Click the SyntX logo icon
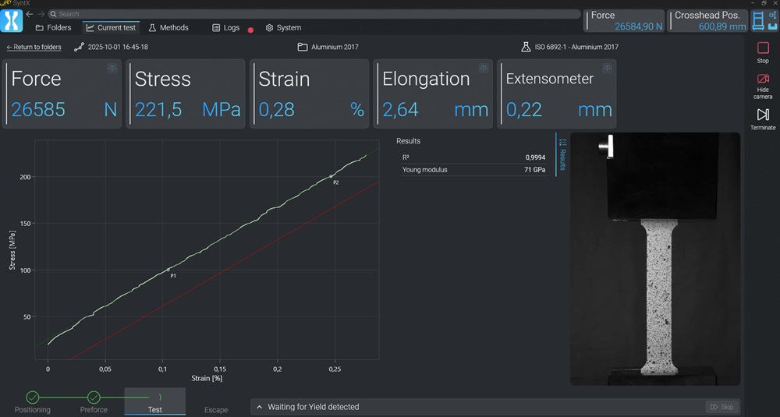The height and width of the screenshot is (417, 780). (11, 21)
